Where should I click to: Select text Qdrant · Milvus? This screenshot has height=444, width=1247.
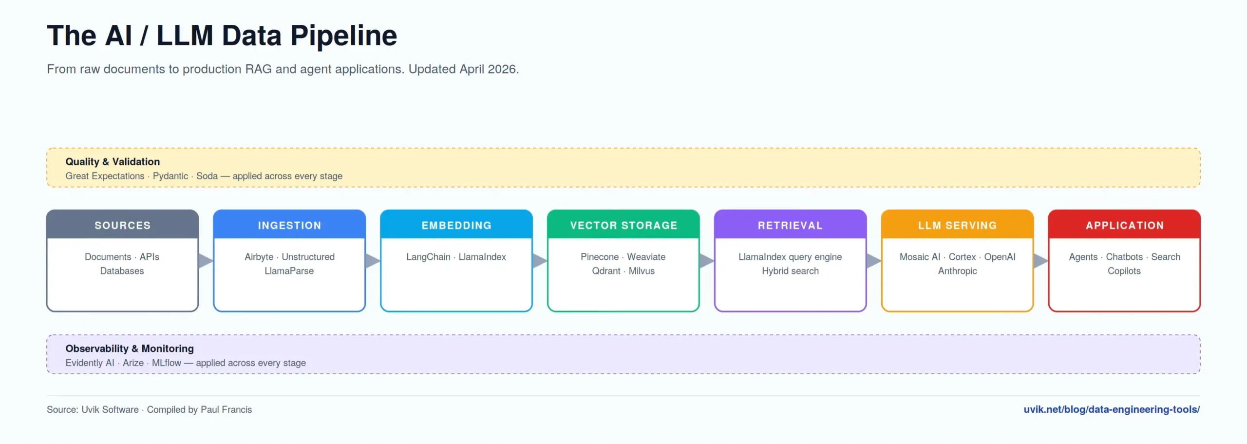(623, 271)
